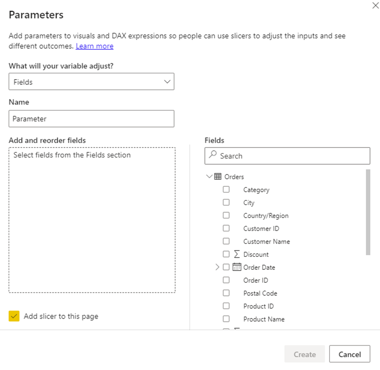380x370 pixels.
Task: Enable the Customer Name checkbox
Action: pos(226,241)
